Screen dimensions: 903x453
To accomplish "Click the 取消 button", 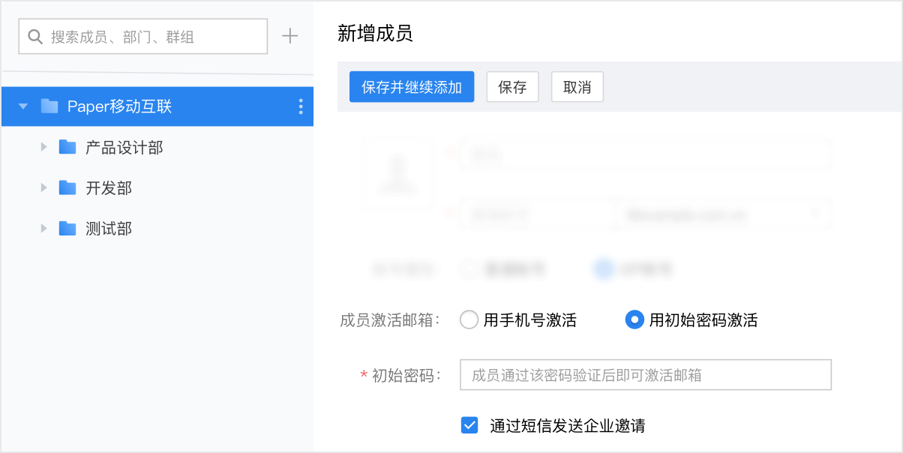I will (577, 87).
